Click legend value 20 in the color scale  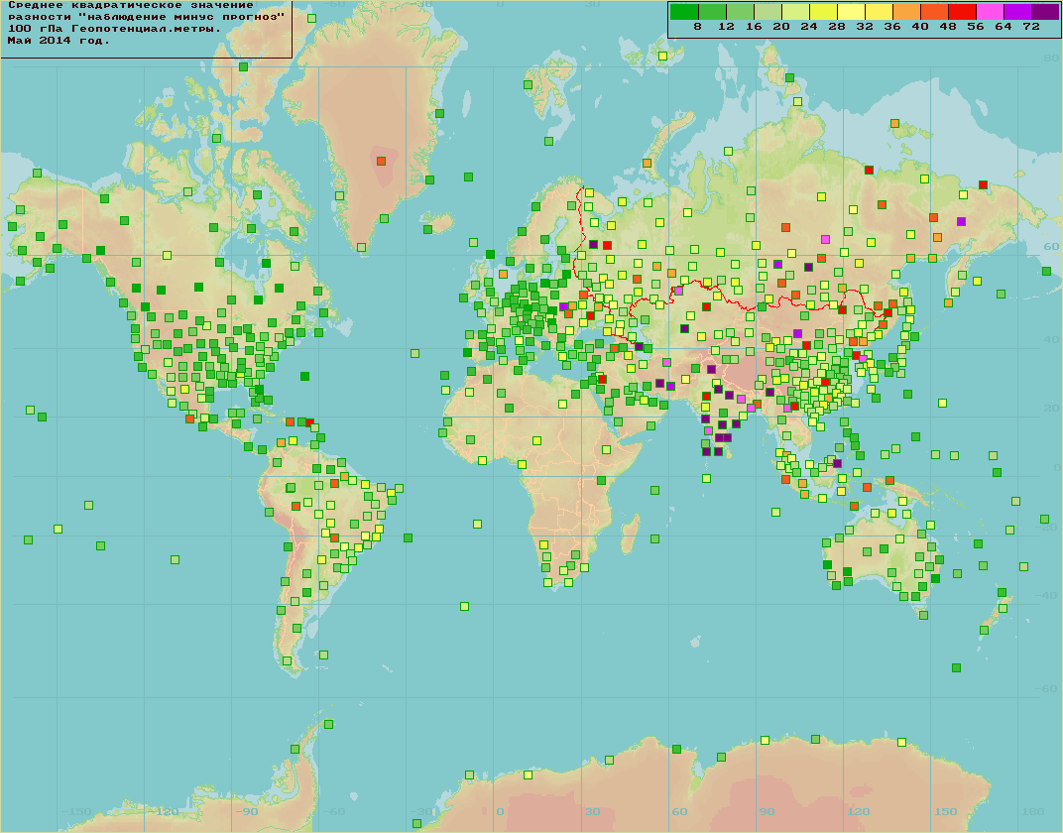[781, 27]
